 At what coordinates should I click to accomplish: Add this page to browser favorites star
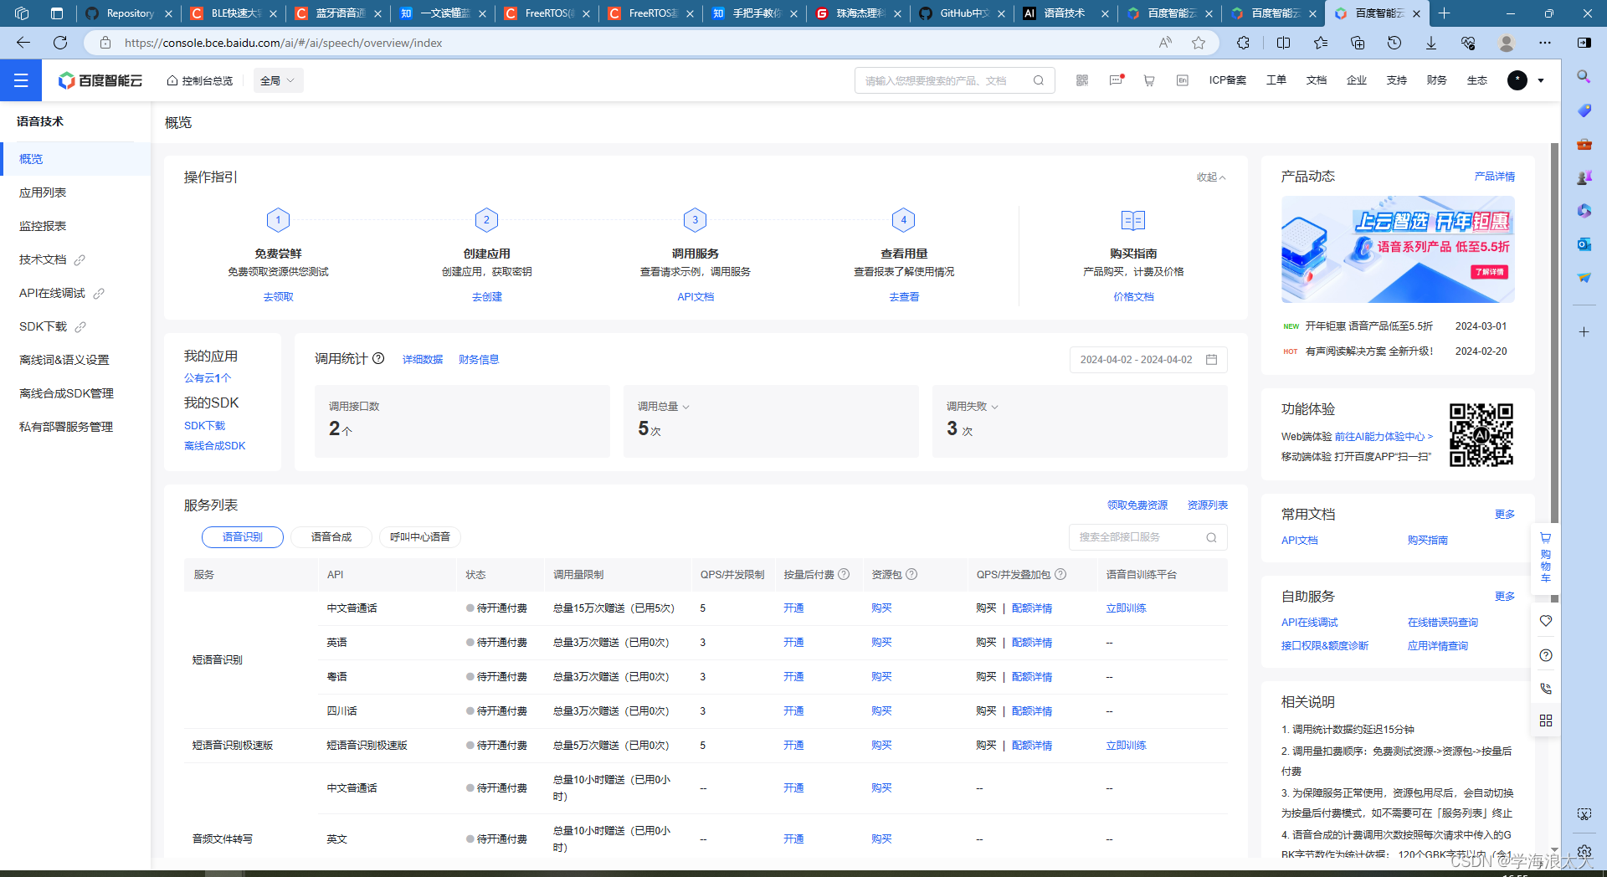[1199, 43]
